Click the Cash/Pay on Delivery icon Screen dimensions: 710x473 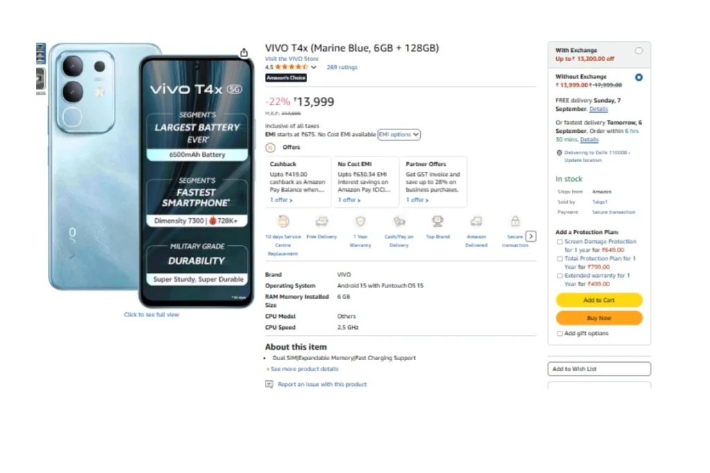(x=399, y=222)
